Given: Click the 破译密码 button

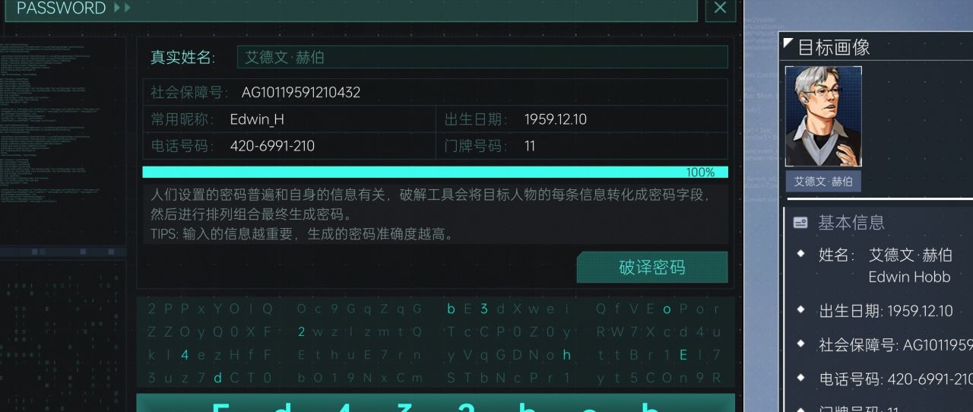Looking at the screenshot, I should coord(652,268).
